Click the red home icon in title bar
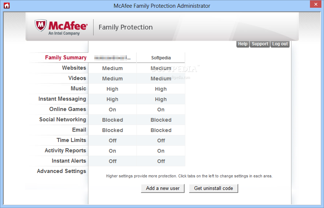324x208 pixels. [7, 6]
